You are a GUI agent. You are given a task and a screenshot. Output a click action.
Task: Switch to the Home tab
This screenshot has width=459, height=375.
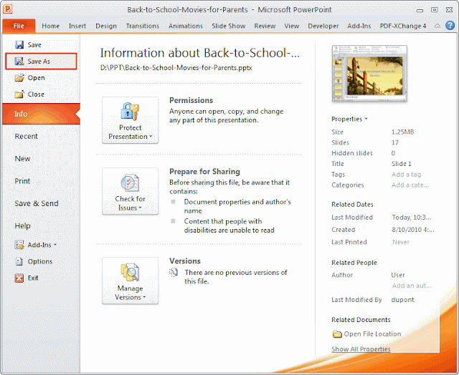(x=51, y=26)
